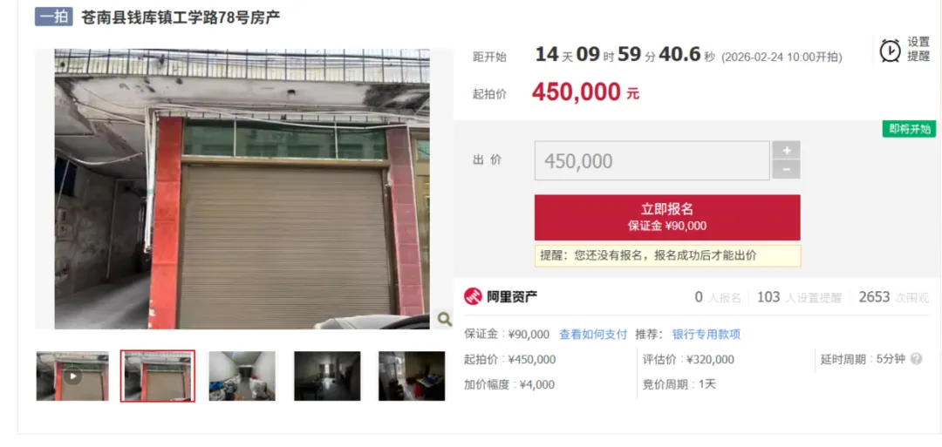Click the plus bid increment button
This screenshot has width=942, height=447.
tap(786, 150)
